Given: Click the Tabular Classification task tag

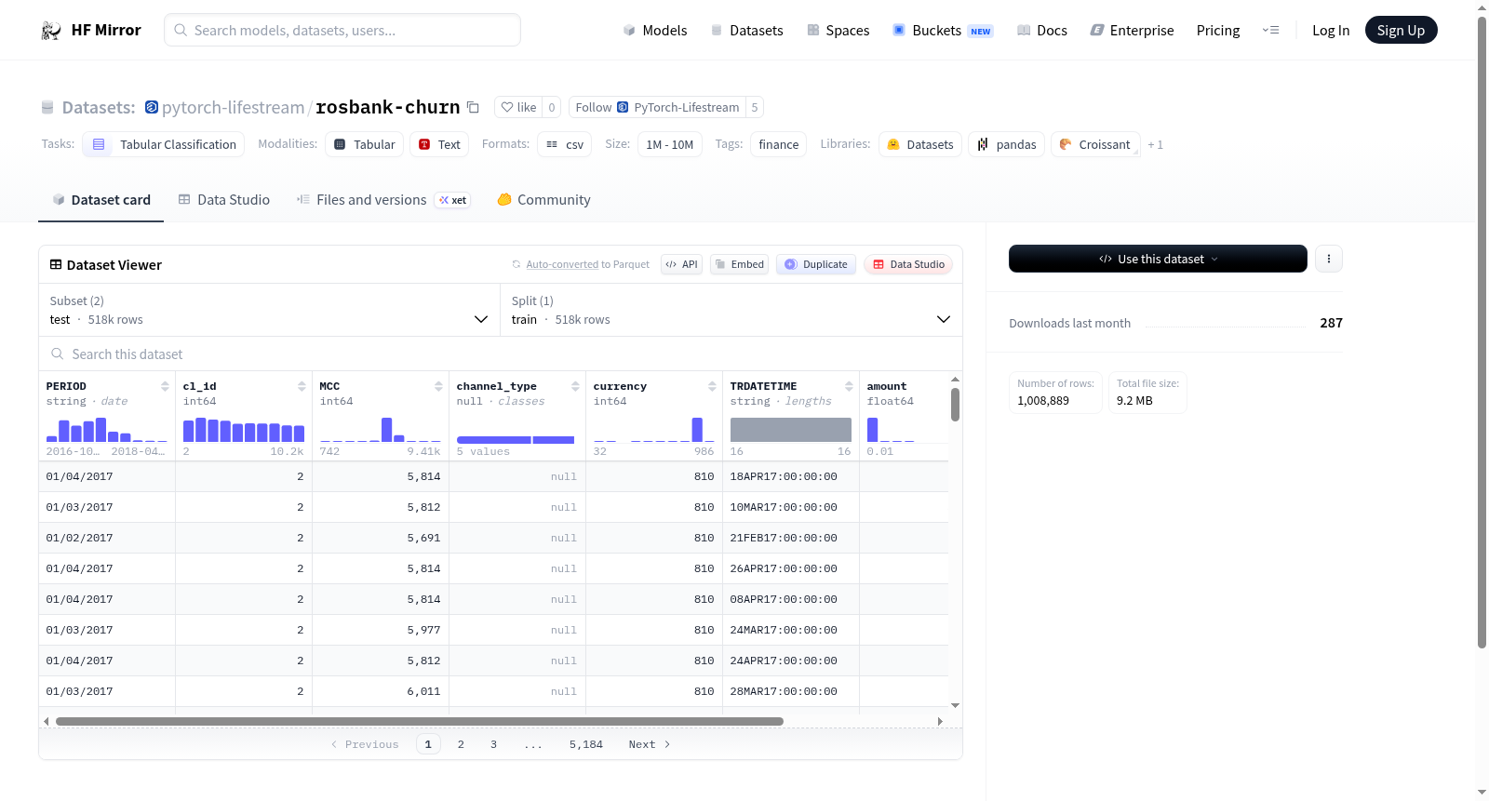Looking at the screenshot, I should click(164, 144).
